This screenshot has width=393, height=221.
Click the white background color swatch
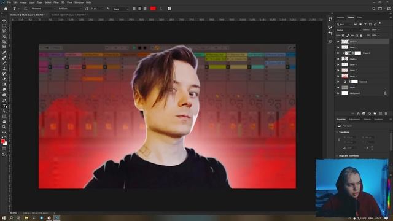[6, 144]
